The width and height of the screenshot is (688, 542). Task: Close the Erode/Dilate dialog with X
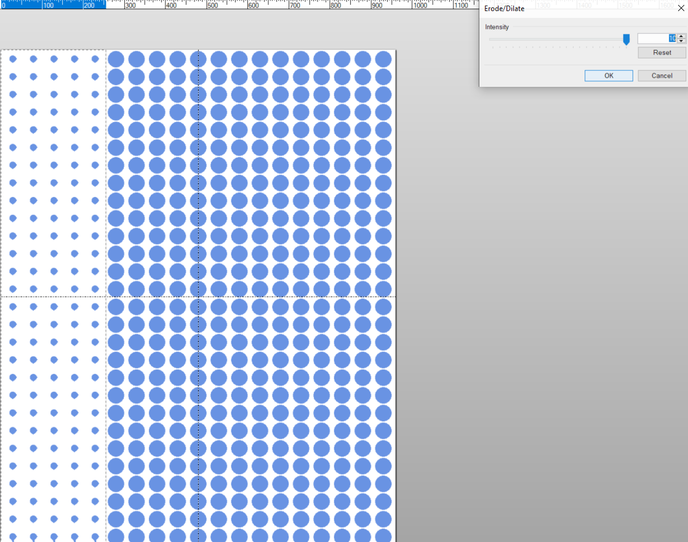681,9
